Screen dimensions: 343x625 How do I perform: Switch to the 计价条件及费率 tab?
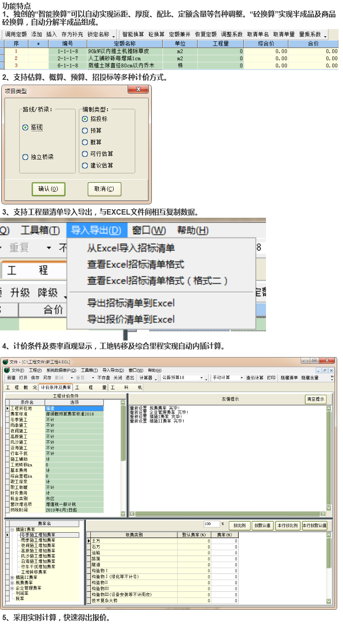[56, 388]
